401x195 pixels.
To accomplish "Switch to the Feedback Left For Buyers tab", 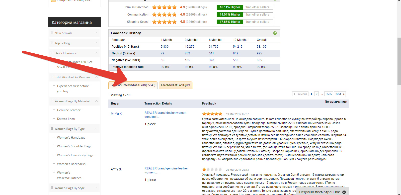I will tap(176, 85).
